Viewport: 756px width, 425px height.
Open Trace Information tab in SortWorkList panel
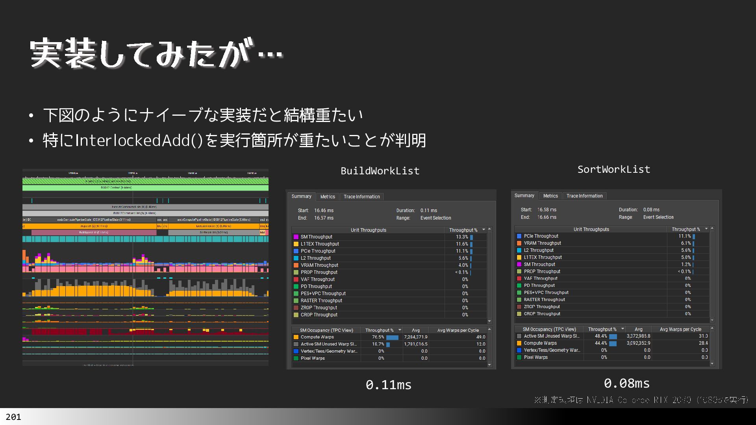tap(584, 196)
